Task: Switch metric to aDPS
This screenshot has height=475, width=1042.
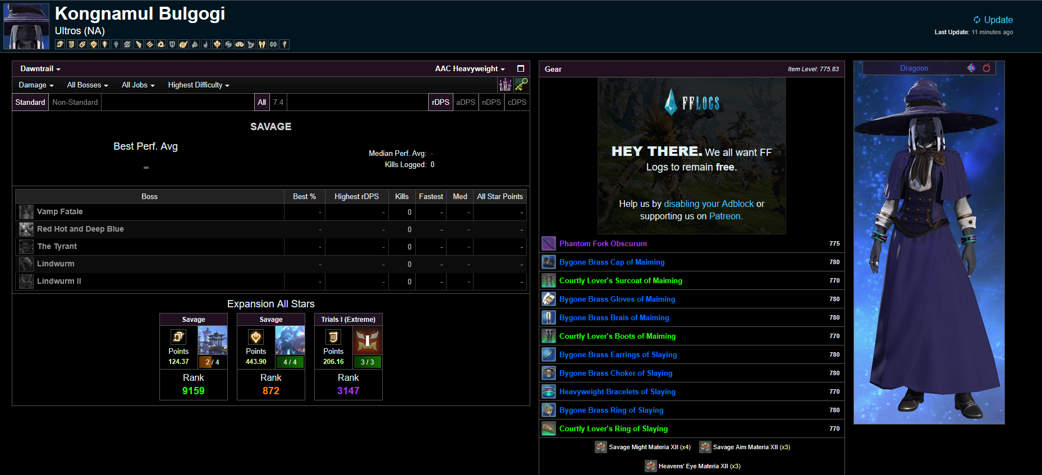Action: pos(466,102)
